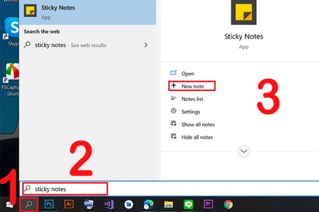Launch LINE app from taskbar
319x212 pixels.
coord(188,204)
